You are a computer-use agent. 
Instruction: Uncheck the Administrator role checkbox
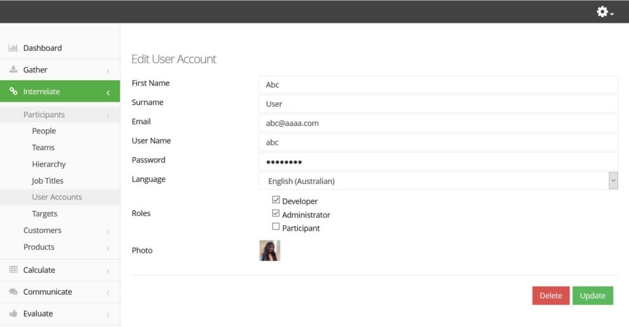click(x=276, y=213)
